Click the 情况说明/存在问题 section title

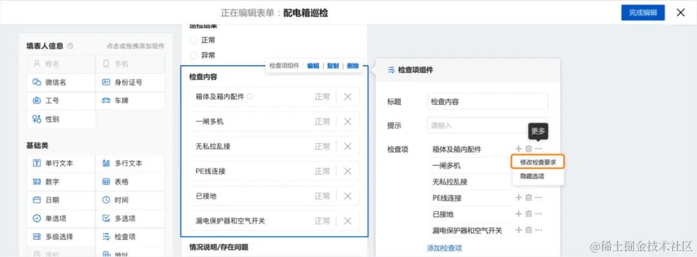coord(219,247)
